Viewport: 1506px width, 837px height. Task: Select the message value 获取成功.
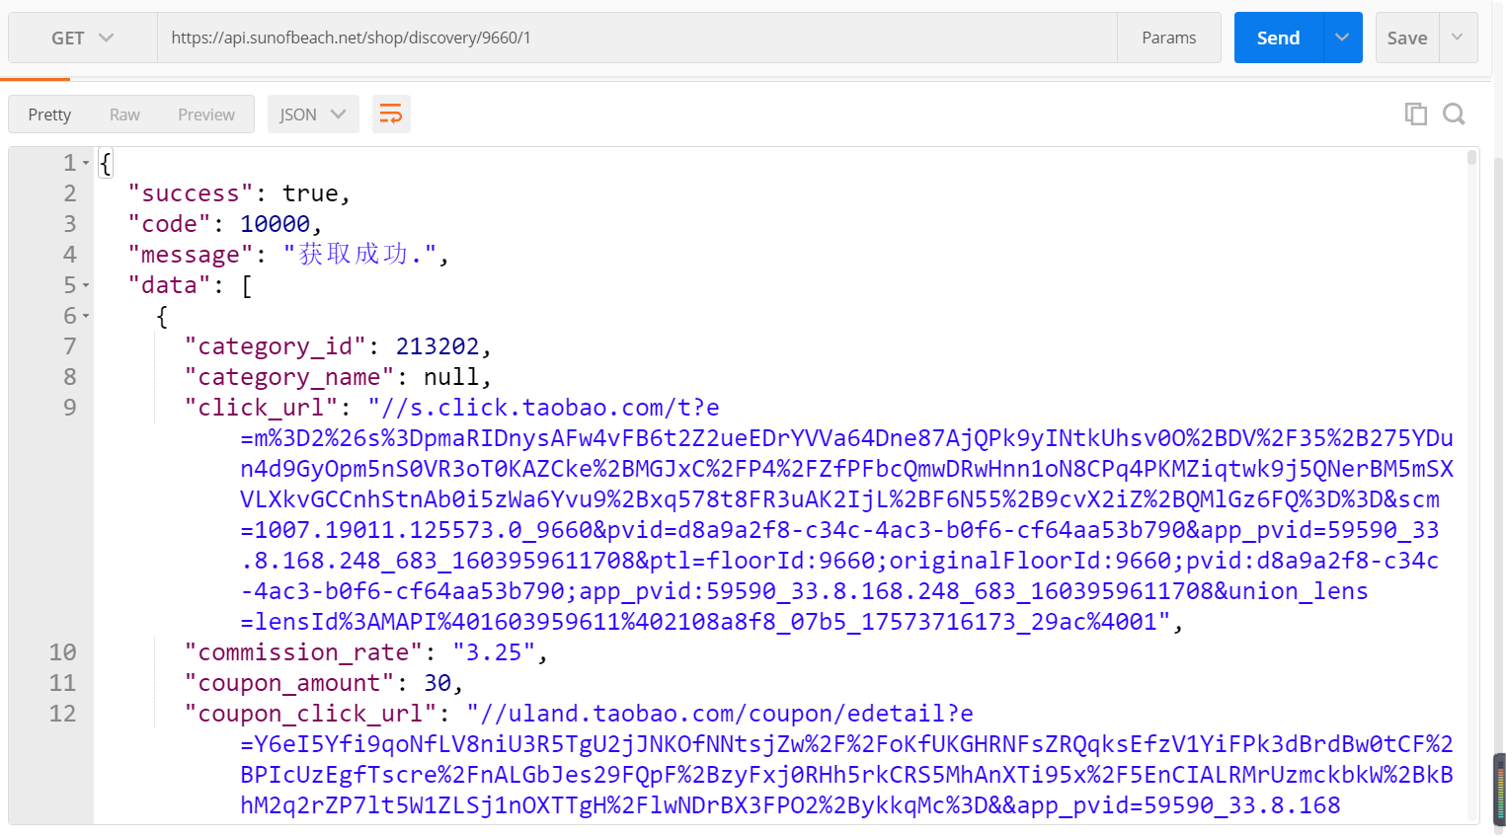coord(358,255)
